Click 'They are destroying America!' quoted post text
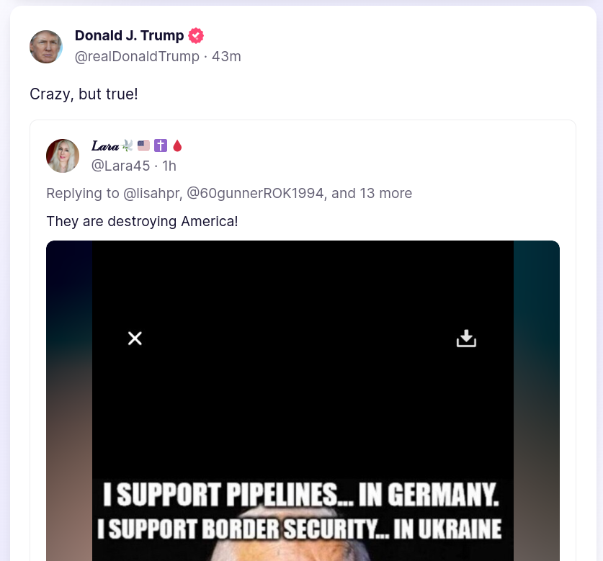The image size is (603, 561). point(142,221)
